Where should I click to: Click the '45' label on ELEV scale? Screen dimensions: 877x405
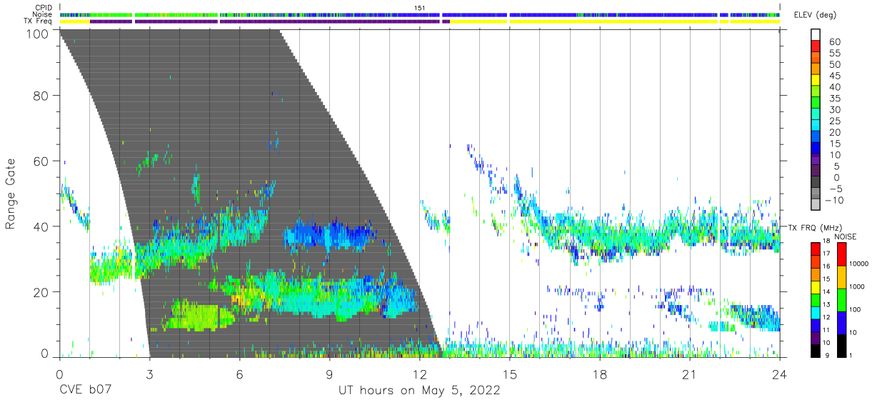[x=835, y=76]
